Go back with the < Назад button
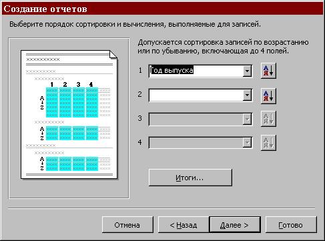This screenshot has height=241, width=325. coord(184,225)
